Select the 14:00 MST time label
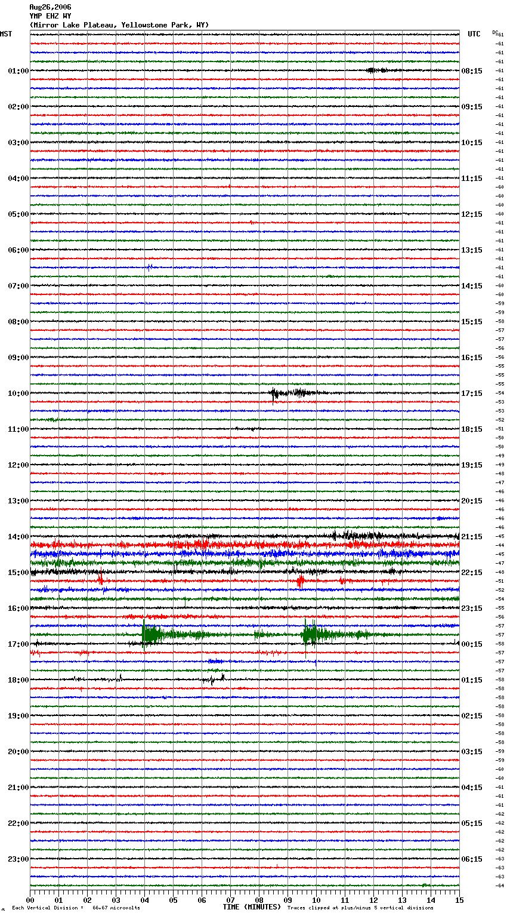Image resolution: width=507 pixels, height=916 pixels. pyautogui.click(x=18, y=537)
